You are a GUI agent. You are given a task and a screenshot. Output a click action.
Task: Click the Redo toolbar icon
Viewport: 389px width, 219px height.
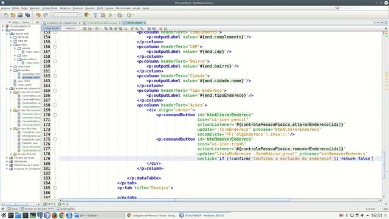click(46, 15)
